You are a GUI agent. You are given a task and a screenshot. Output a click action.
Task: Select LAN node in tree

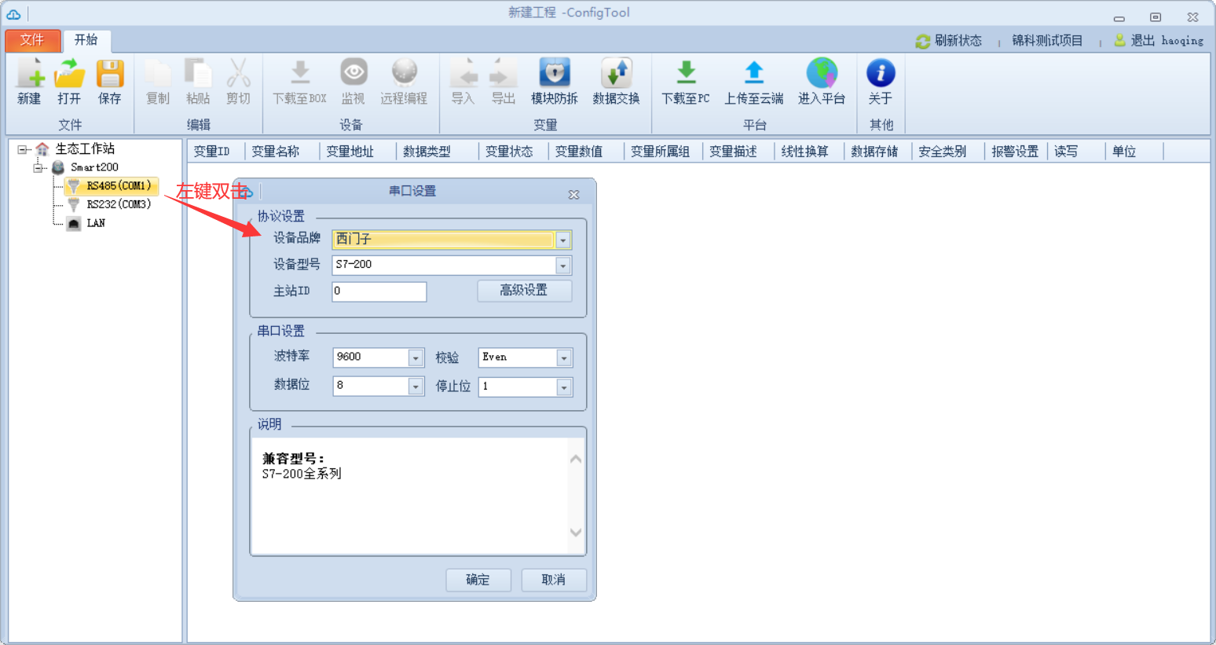pos(96,223)
